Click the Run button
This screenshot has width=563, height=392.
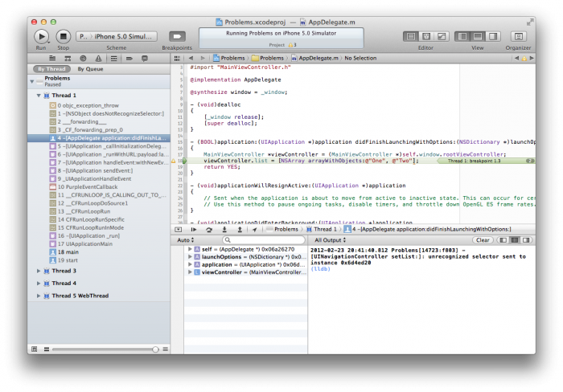pyautogui.click(x=41, y=36)
